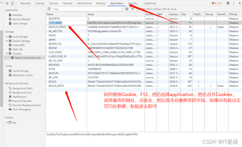Screen dimensions: 242x147
Task: Select the BDSVRTM cookie row
Action: 144,19
